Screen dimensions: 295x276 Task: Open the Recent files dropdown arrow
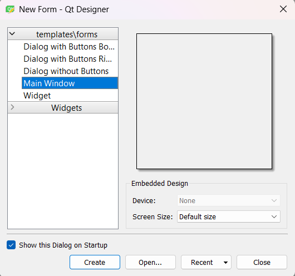click(x=225, y=263)
